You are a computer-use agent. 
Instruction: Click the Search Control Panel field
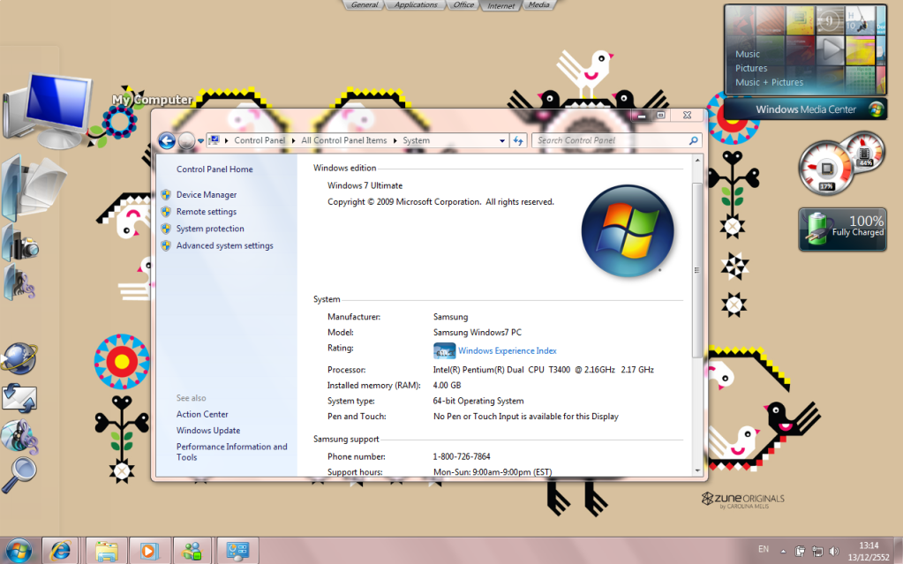[616, 140]
